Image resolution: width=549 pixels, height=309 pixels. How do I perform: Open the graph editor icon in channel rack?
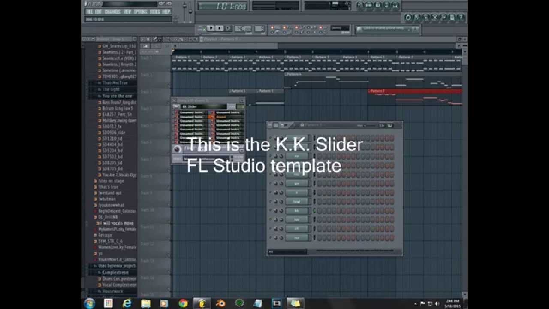[382, 125]
